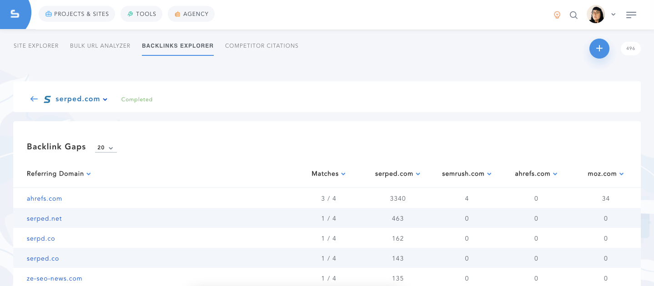Image resolution: width=654 pixels, height=286 pixels.
Task: Open the Projects & Sites menu
Action: [x=77, y=14]
